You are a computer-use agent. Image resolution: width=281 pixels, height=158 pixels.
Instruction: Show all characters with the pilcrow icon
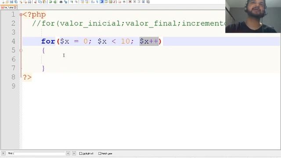pyautogui.click(x=97, y=2)
